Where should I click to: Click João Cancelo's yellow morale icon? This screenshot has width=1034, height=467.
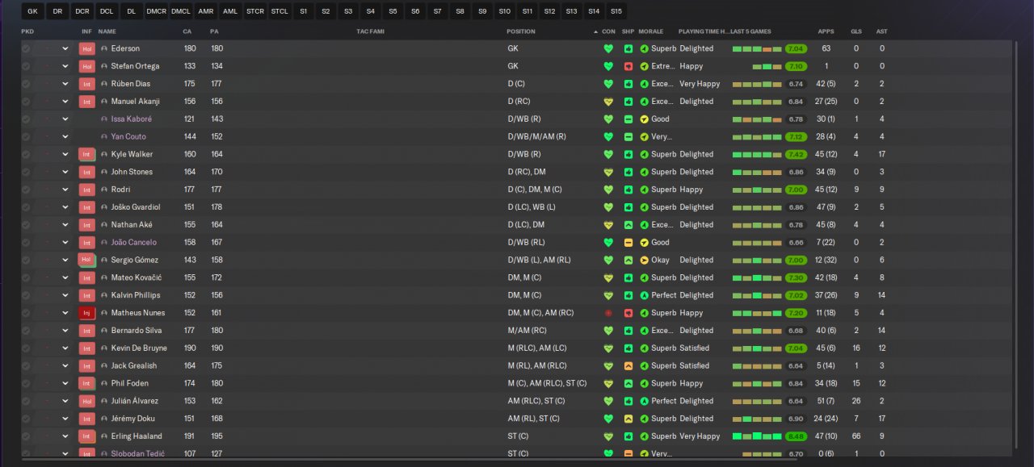pyautogui.click(x=644, y=242)
